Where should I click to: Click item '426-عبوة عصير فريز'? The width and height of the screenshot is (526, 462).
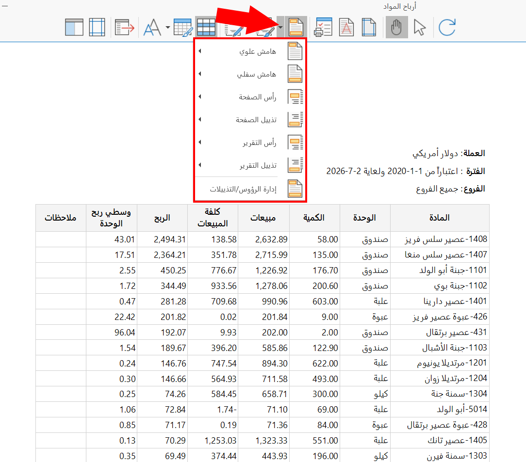450,317
